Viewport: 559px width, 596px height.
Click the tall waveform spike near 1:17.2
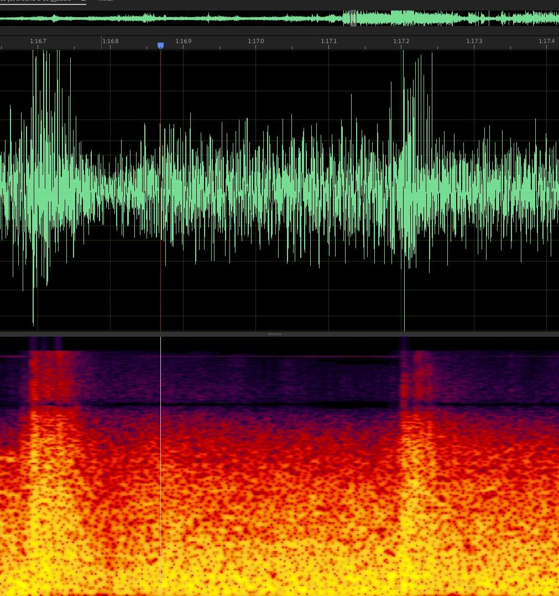coord(404,166)
